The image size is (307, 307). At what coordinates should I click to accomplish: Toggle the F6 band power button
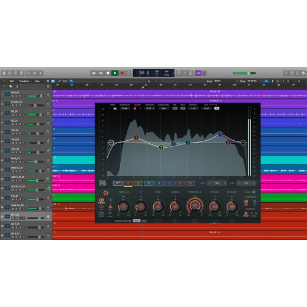coord(105,193)
